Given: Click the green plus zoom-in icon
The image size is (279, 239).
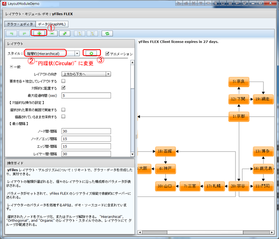Looking at the screenshot, I should coord(39,33).
